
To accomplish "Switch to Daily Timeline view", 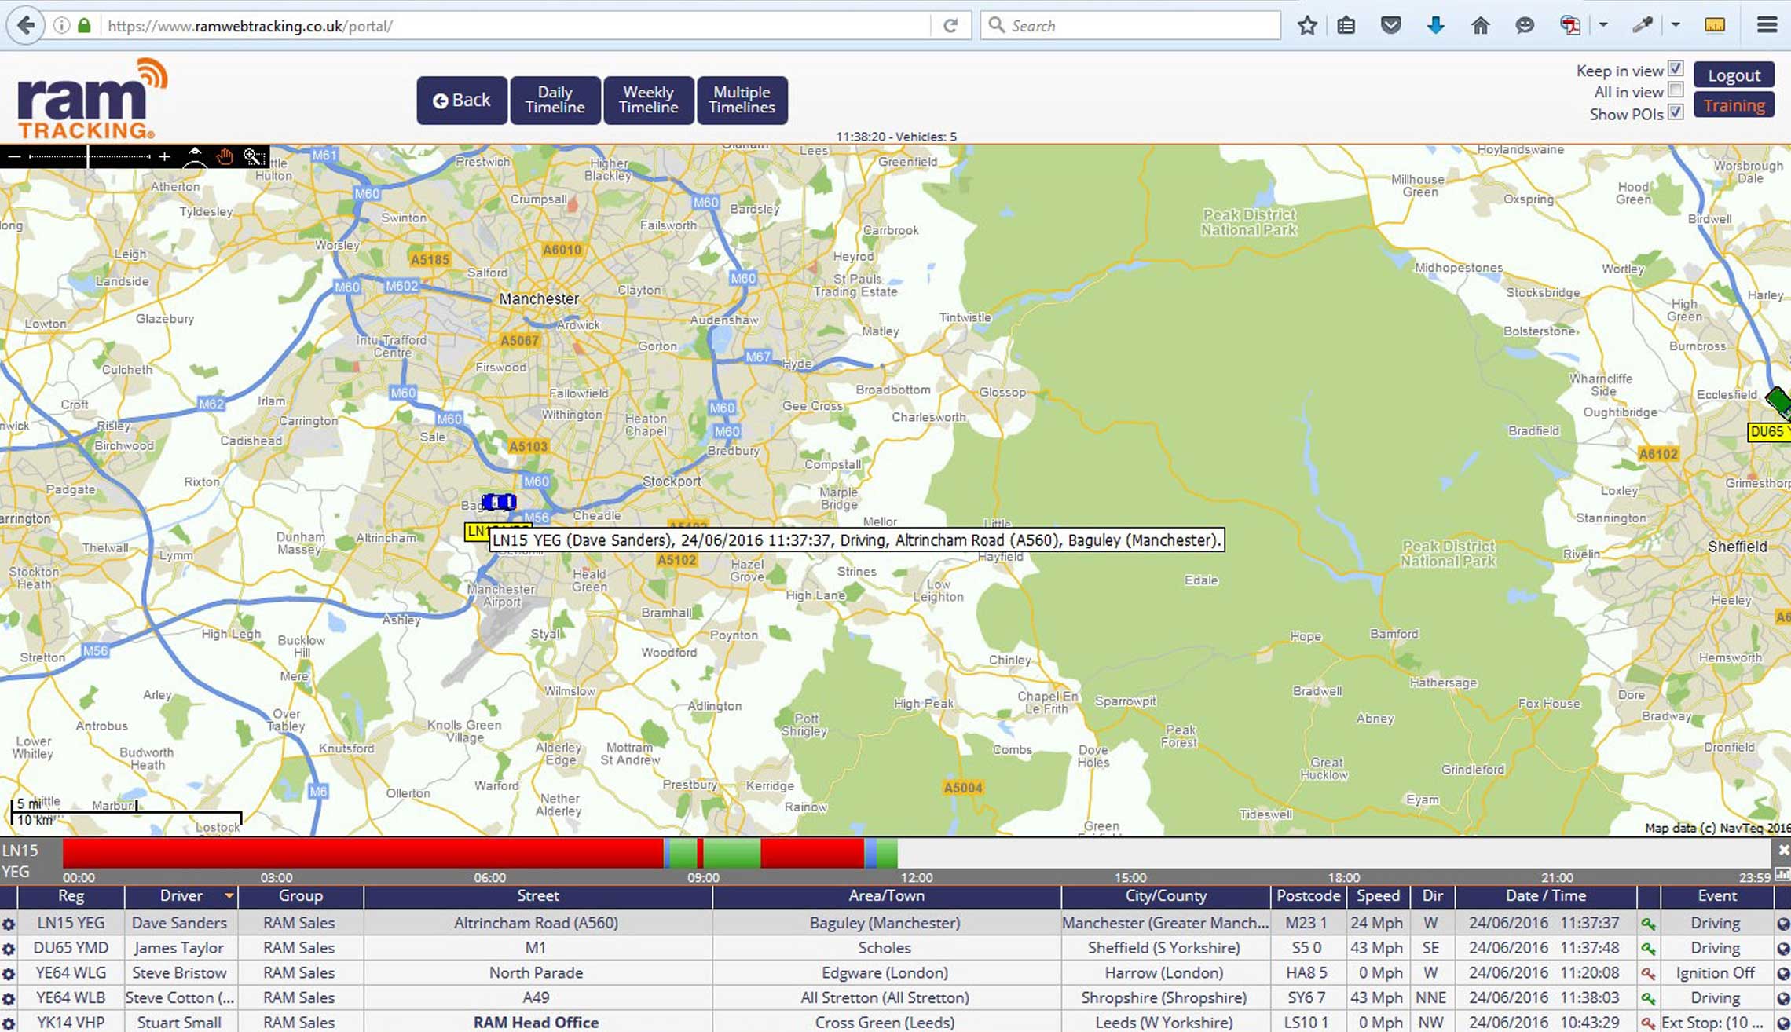I will [555, 100].
